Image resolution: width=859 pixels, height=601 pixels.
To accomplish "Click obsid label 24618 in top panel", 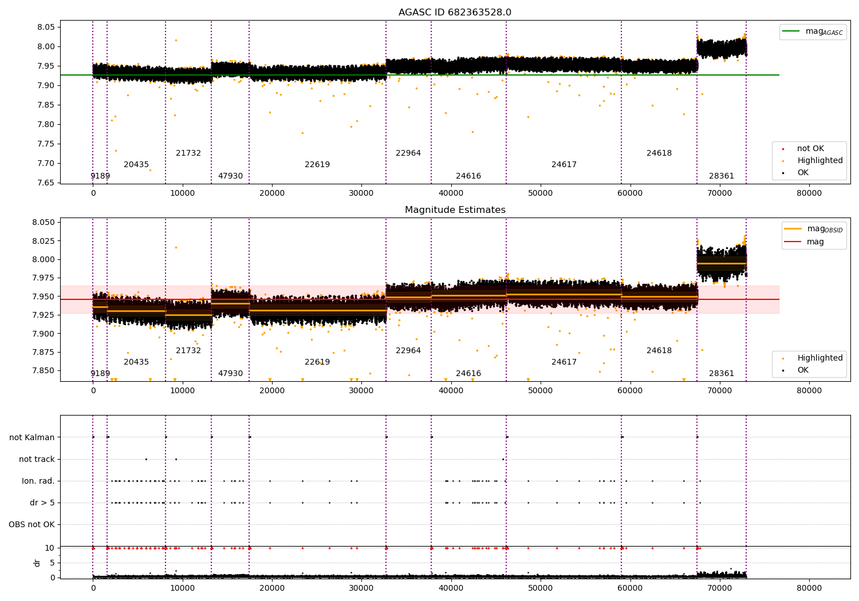I will pyautogui.click(x=659, y=153).
